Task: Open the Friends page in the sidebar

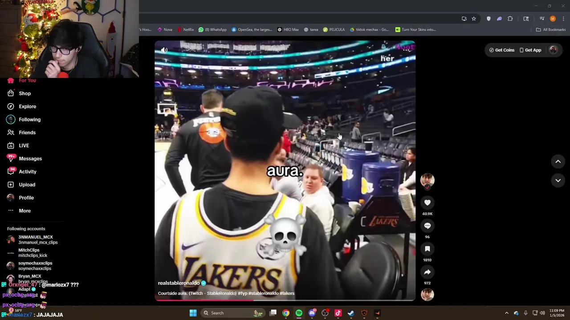Action: (x=21, y=132)
